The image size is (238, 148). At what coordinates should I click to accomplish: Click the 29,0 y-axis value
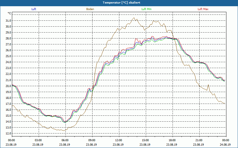(x=9, y=33)
